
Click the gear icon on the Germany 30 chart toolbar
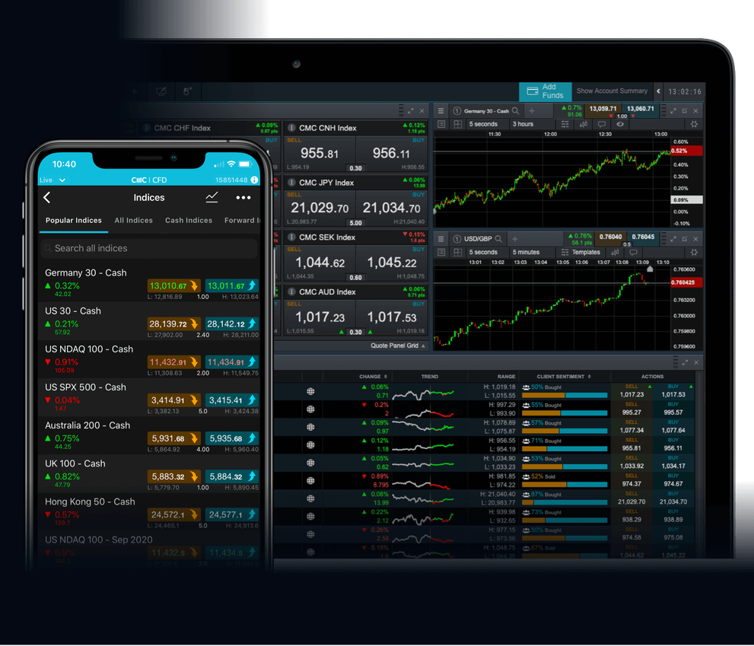click(x=694, y=125)
